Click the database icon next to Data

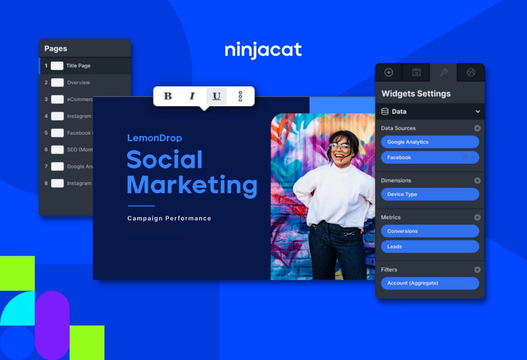385,111
